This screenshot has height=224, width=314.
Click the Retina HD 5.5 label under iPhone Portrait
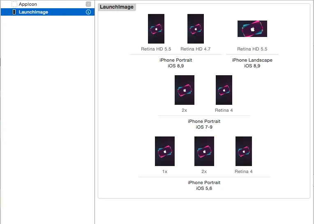tap(156, 49)
